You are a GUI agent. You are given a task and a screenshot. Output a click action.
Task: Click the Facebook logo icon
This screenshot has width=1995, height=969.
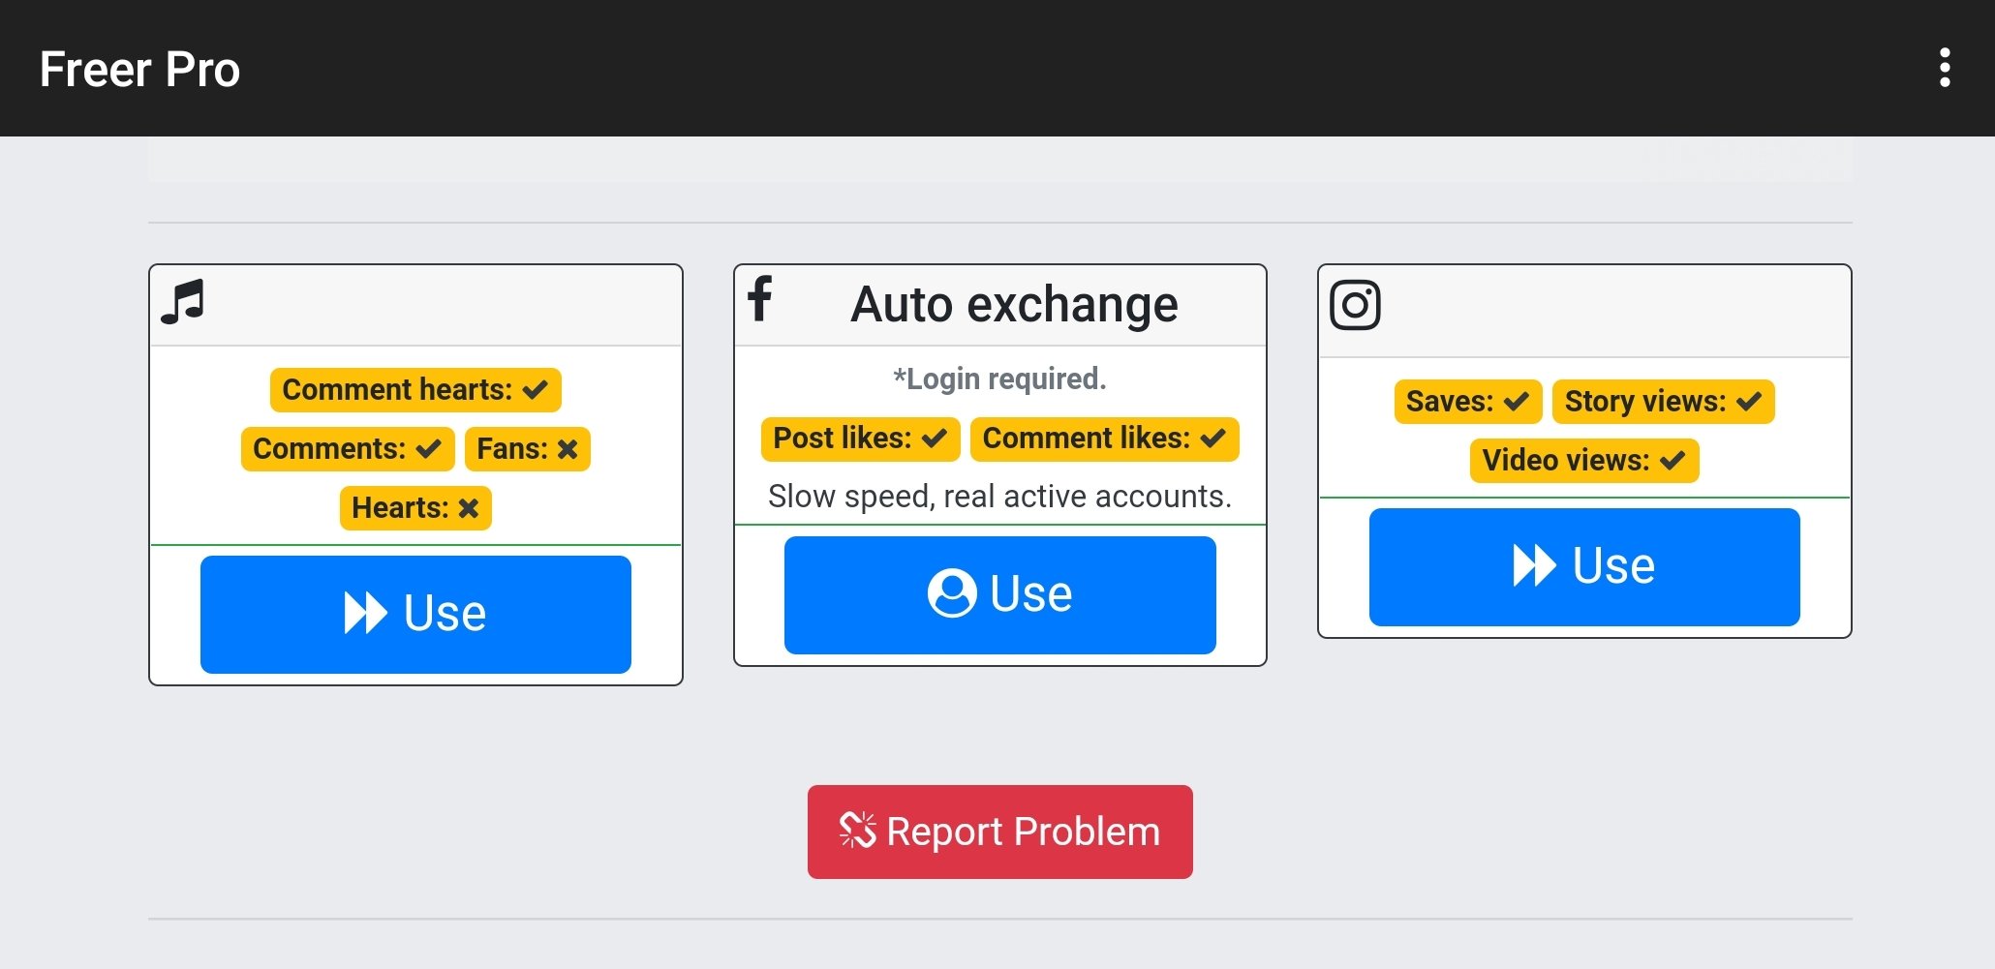(x=760, y=298)
